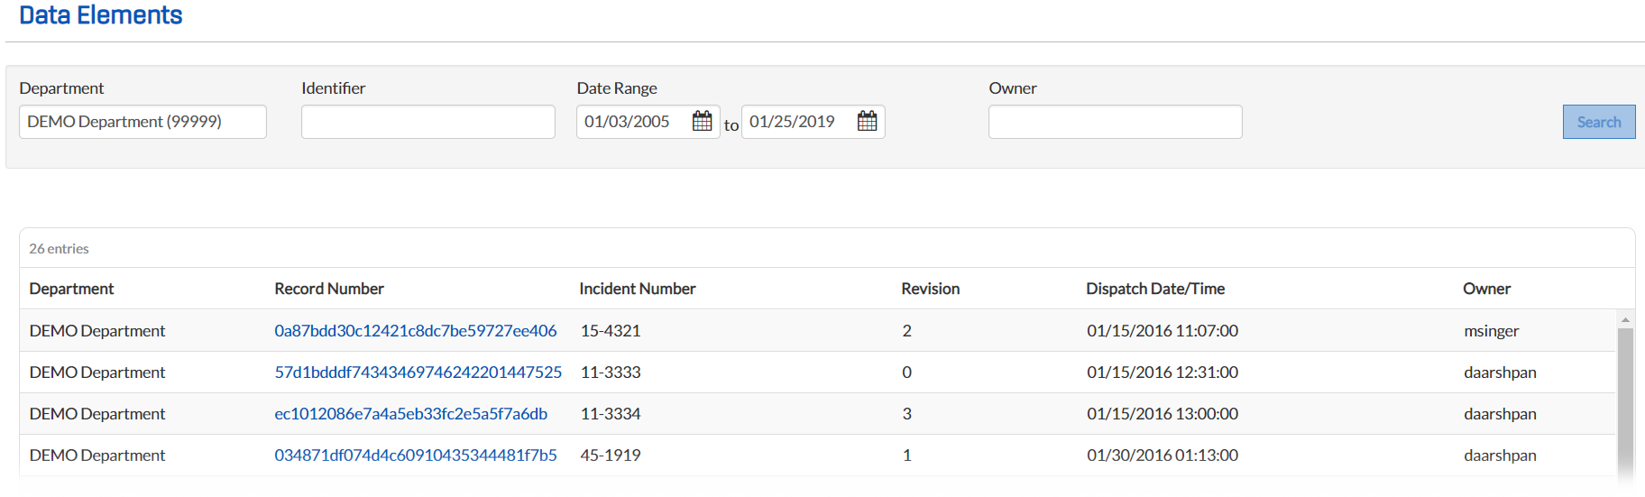Sort by Dispatch Date/Time column header
The width and height of the screenshot is (1645, 497).
[1155, 289]
